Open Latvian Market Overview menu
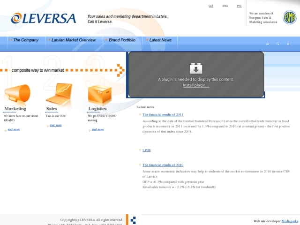The height and width of the screenshot is (225, 300). pos(74,40)
